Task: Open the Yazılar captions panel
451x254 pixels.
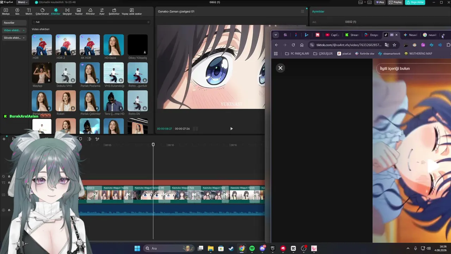Action: pos(79,12)
